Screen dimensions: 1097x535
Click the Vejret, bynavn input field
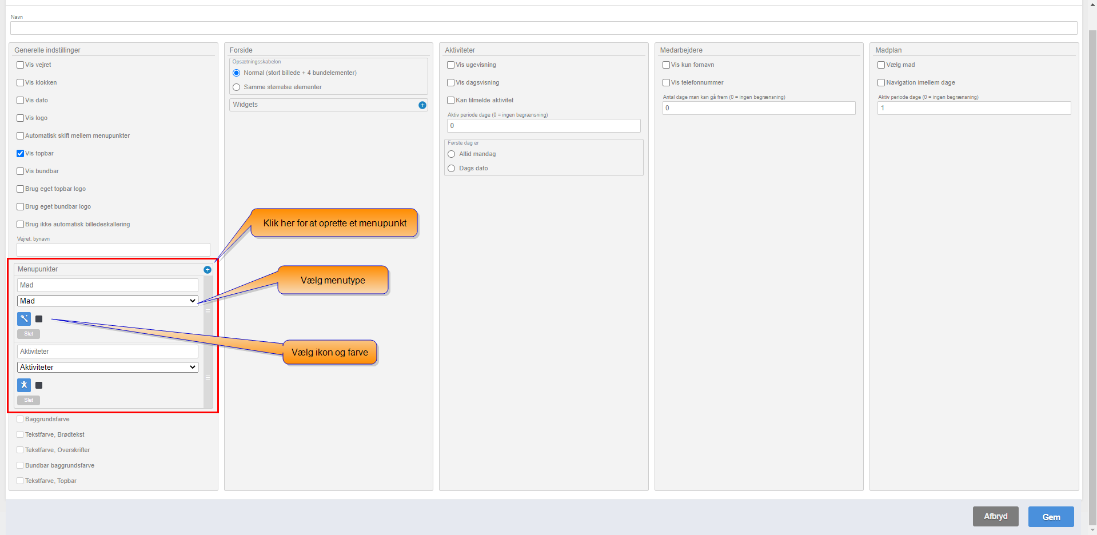(x=113, y=250)
